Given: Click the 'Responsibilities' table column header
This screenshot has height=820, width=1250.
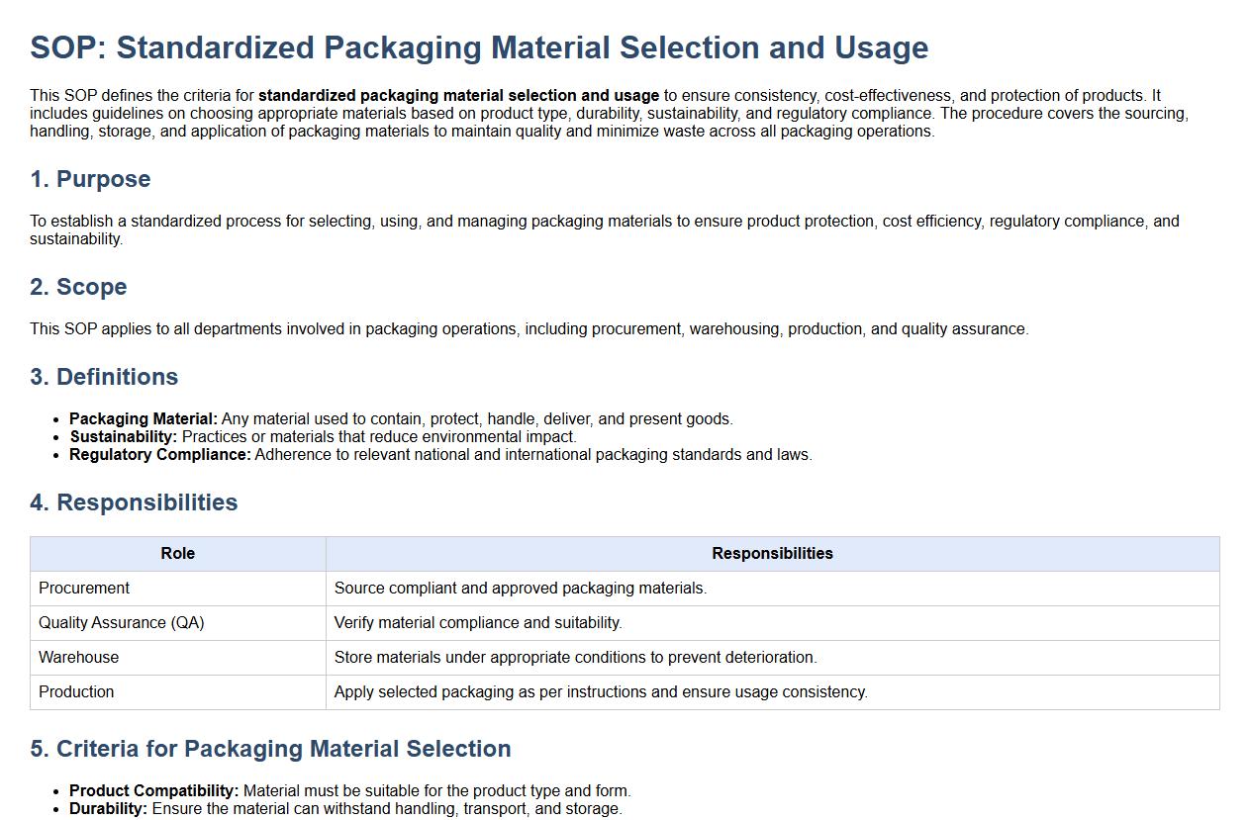Looking at the screenshot, I should (x=772, y=554).
